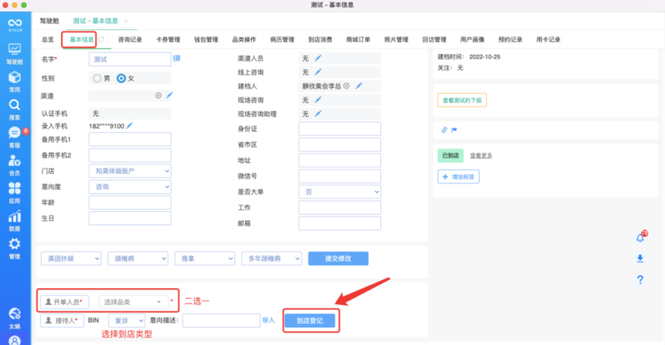Open notifications with the bell icon
The height and width of the screenshot is (345, 665).
tap(640, 238)
